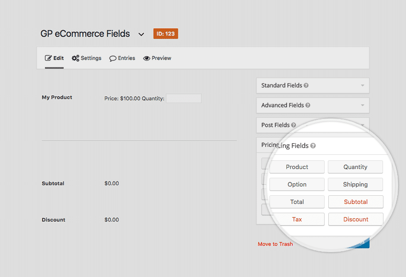Click the Advanced Fields help icon

308,105
